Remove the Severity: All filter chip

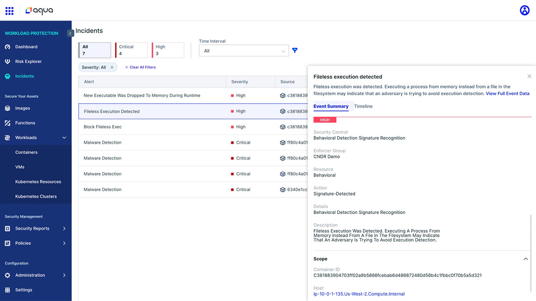click(x=112, y=67)
